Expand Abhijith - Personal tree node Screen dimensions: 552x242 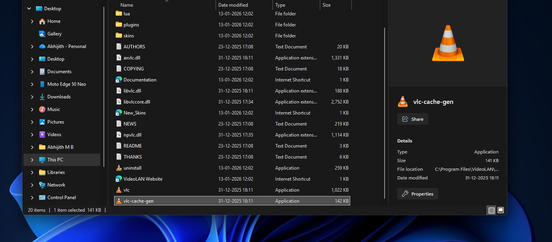(x=32, y=46)
